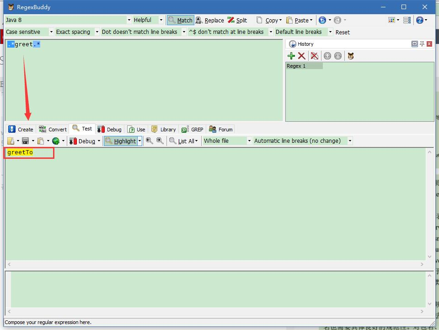Screen dimensions: 439x330
Task: Click the paste clipboard icon in Test toolbar
Action: pyautogui.click(x=41, y=141)
